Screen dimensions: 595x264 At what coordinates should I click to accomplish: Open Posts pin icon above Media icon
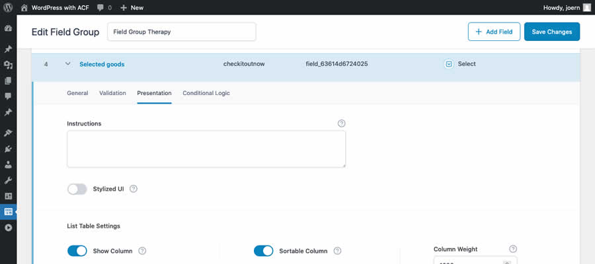click(9, 49)
